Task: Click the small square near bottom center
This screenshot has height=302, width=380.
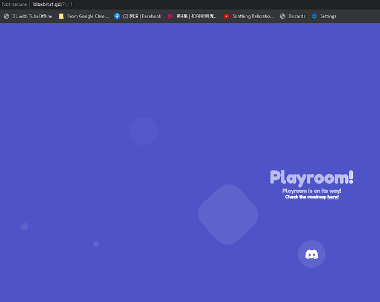Action: (x=96, y=244)
